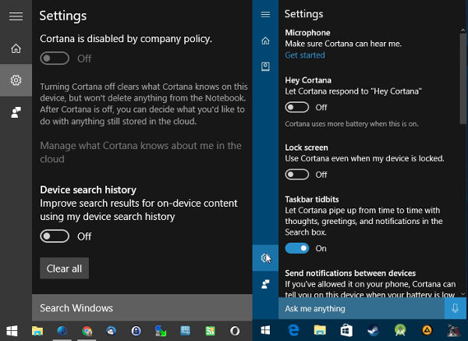Click 'Cortana is disabled by company policy.' text
The image size is (468, 341).
click(126, 38)
